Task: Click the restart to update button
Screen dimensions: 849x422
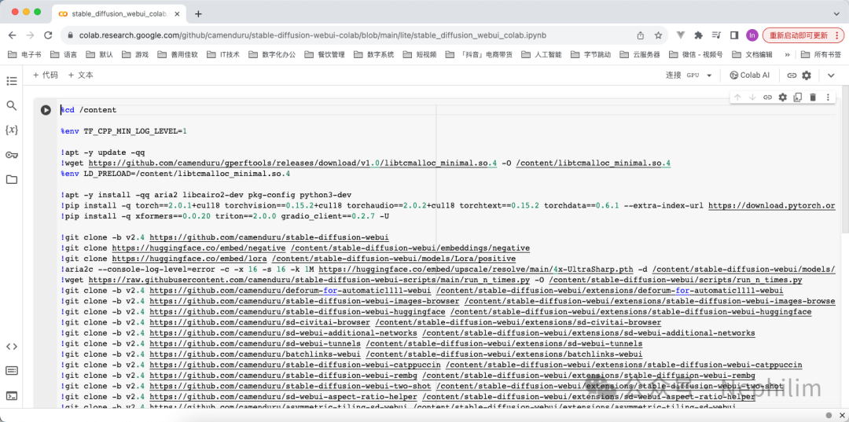Action: click(803, 35)
